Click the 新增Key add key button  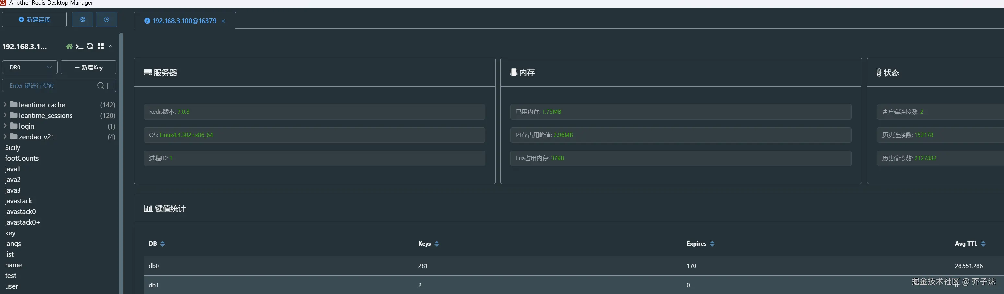click(x=88, y=67)
